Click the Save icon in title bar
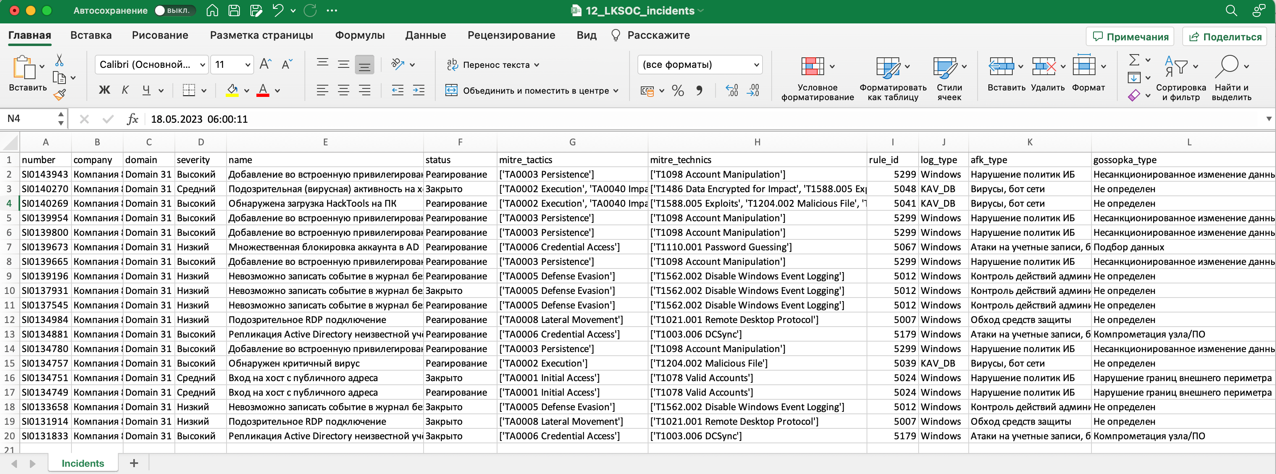 (x=234, y=10)
